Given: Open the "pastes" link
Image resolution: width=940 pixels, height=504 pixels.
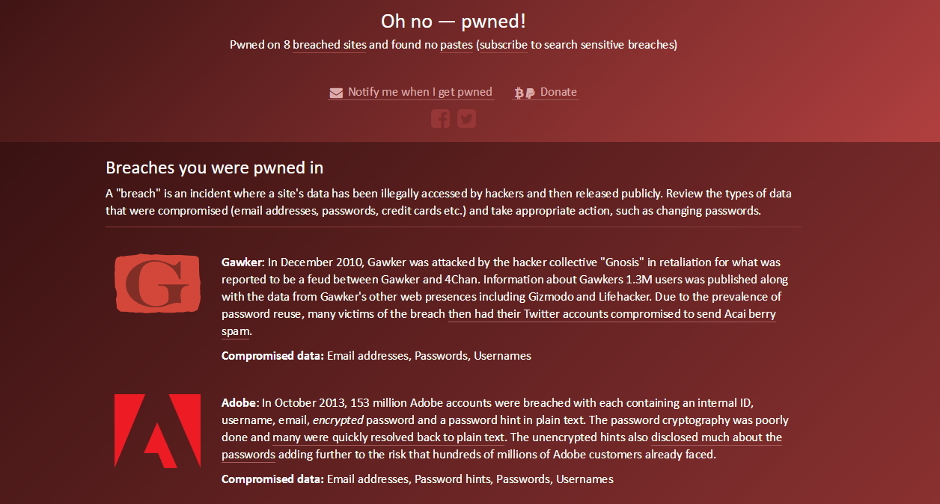Looking at the screenshot, I should [456, 45].
